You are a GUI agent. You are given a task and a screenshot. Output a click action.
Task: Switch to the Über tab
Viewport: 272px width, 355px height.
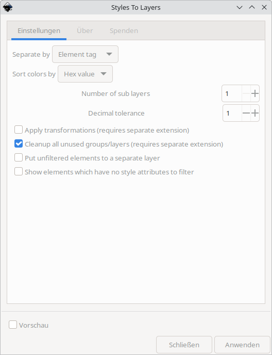pyautogui.click(x=85, y=30)
